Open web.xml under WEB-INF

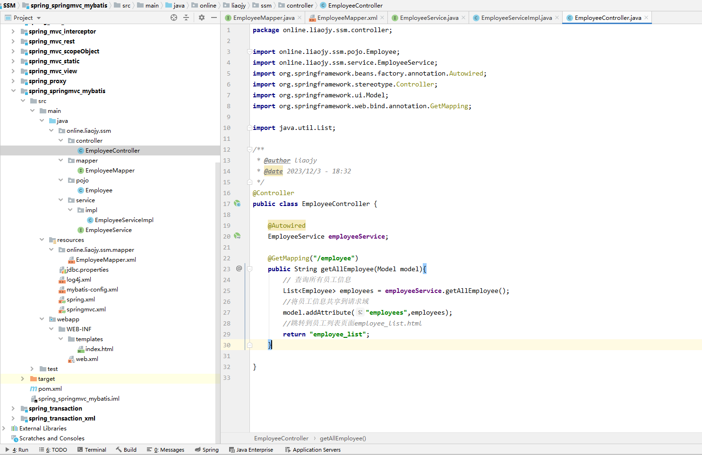pyautogui.click(x=87, y=359)
